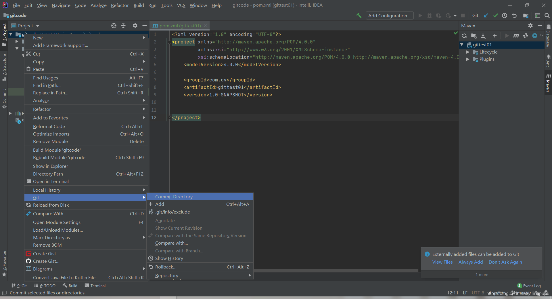The image size is (552, 299).
Task: Show 1 more notification
Action: pos(482,275)
